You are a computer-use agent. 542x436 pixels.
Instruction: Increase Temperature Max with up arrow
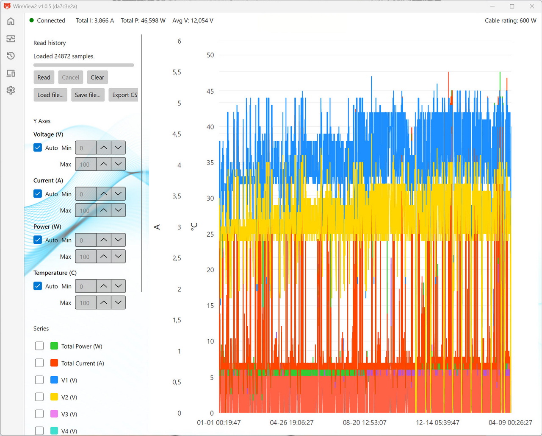coord(104,303)
